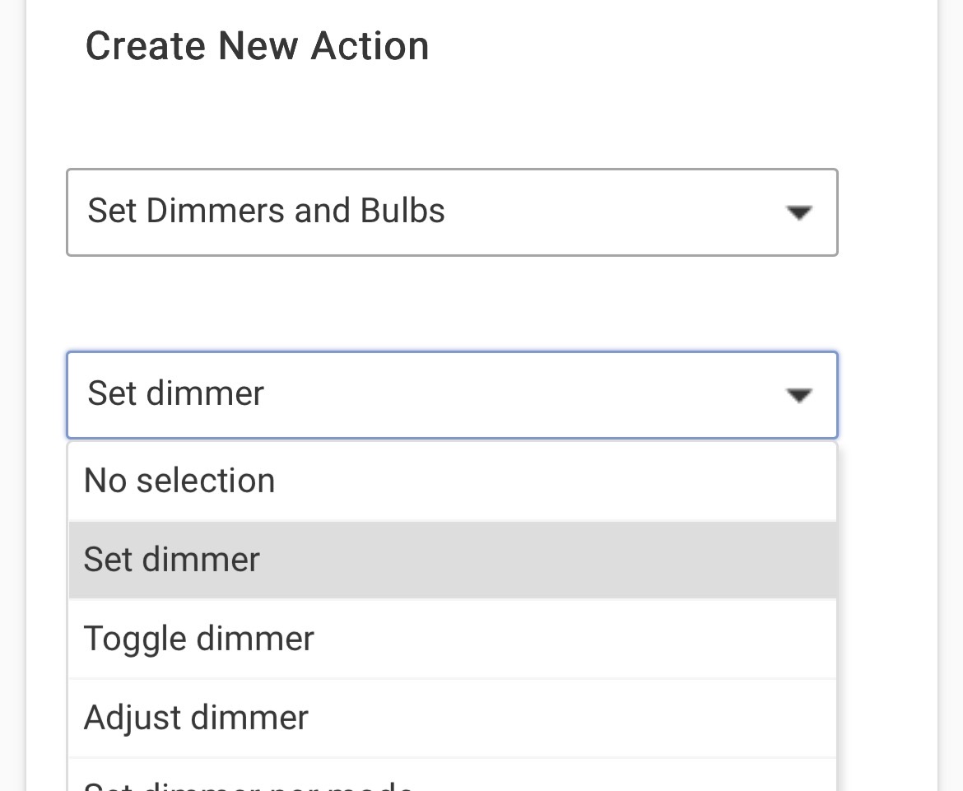
Task: Click the blank space right of the Create New Action title
Action: click(658, 46)
